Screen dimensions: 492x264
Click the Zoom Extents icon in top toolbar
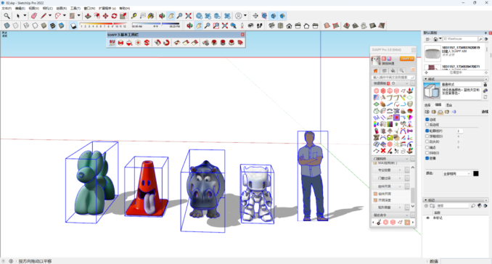tap(188, 16)
